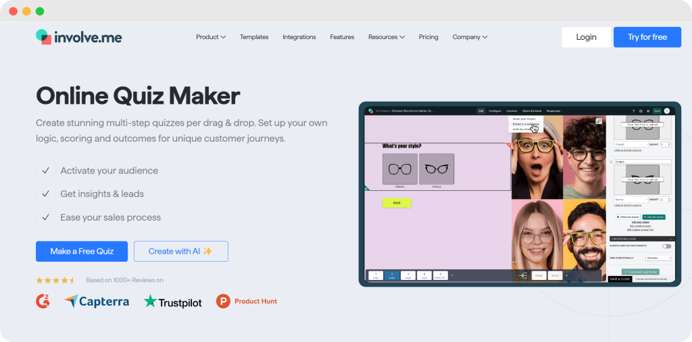Open the Capterra reviews logo
Viewport: 692px width, 342px height.
pos(97,302)
